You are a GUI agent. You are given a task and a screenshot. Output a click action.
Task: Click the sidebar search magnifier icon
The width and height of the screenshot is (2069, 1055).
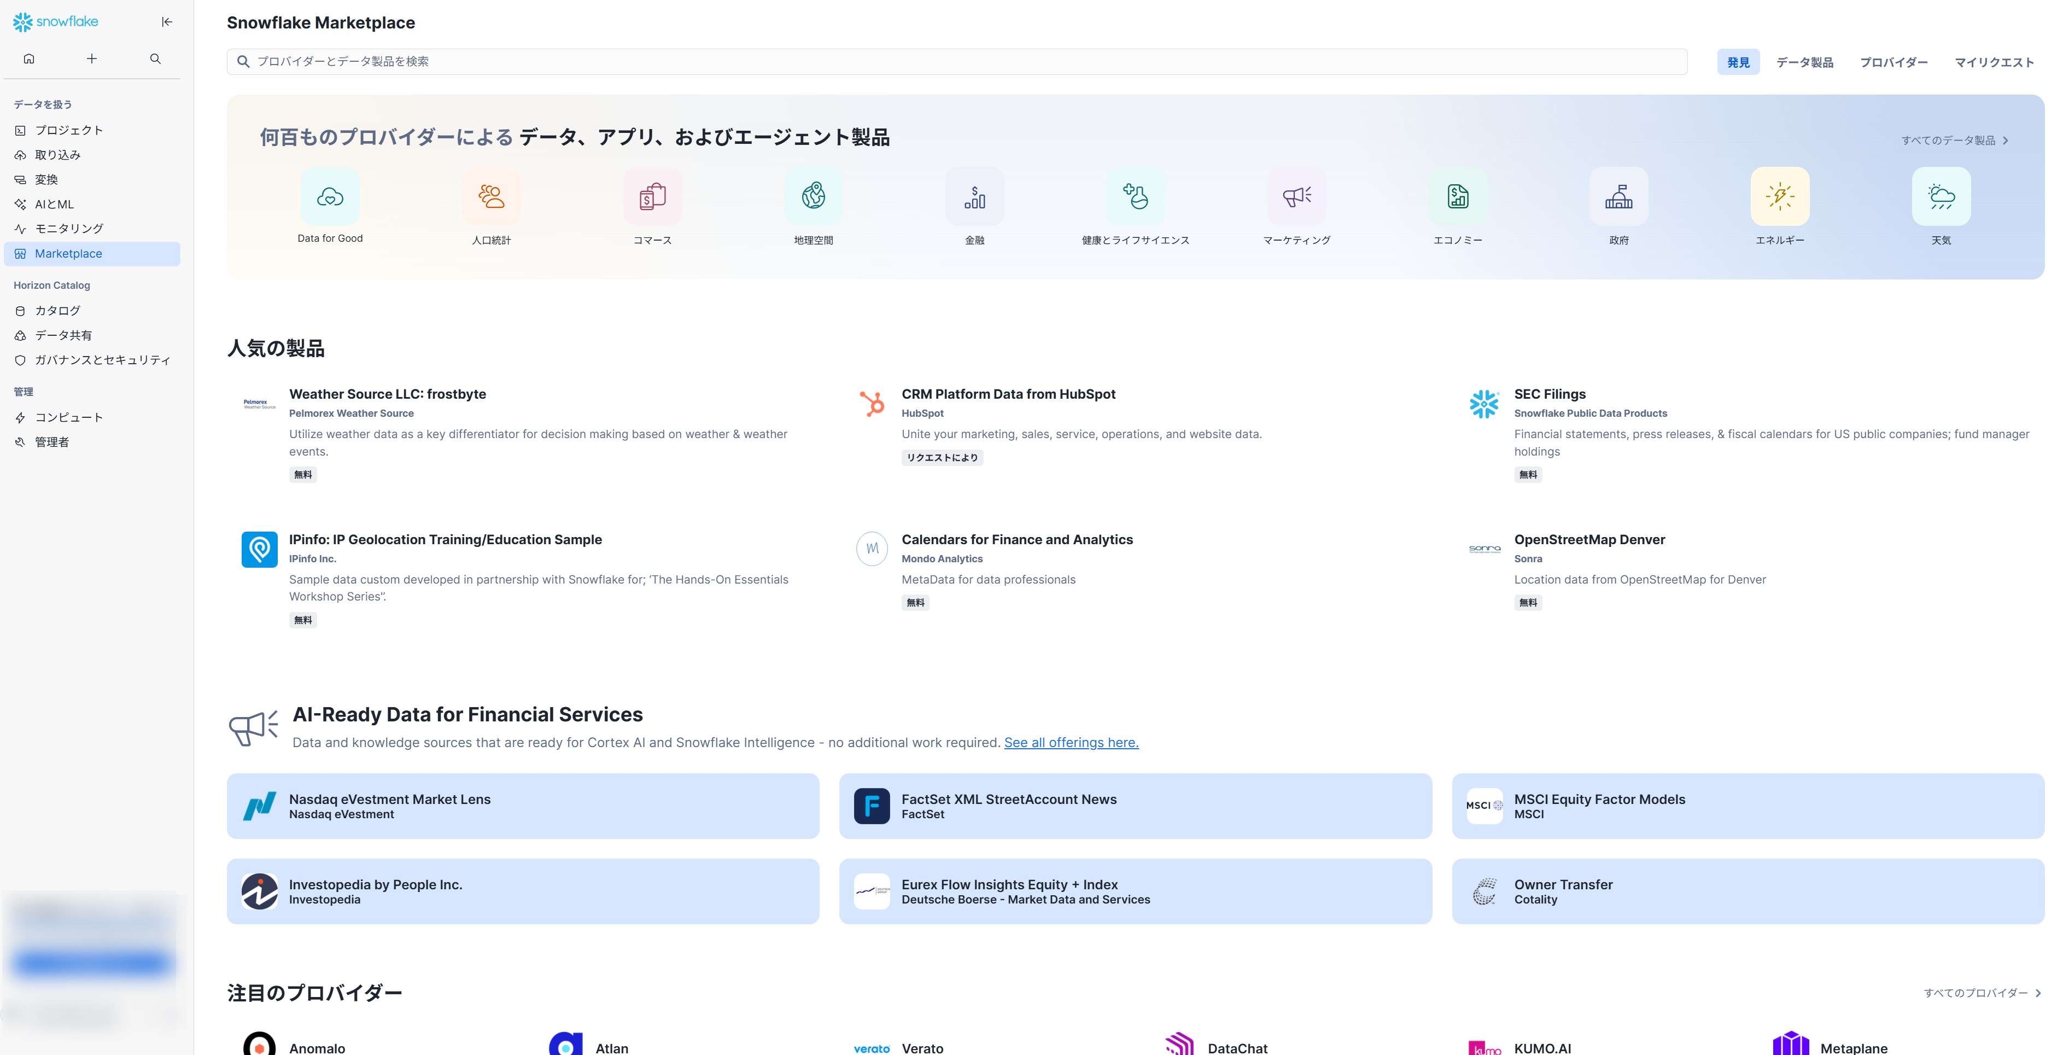(155, 59)
